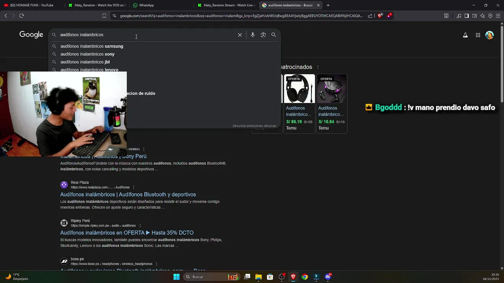Select suggestion audífonos inalambricos samsung
The height and width of the screenshot is (283, 504).
(92, 46)
